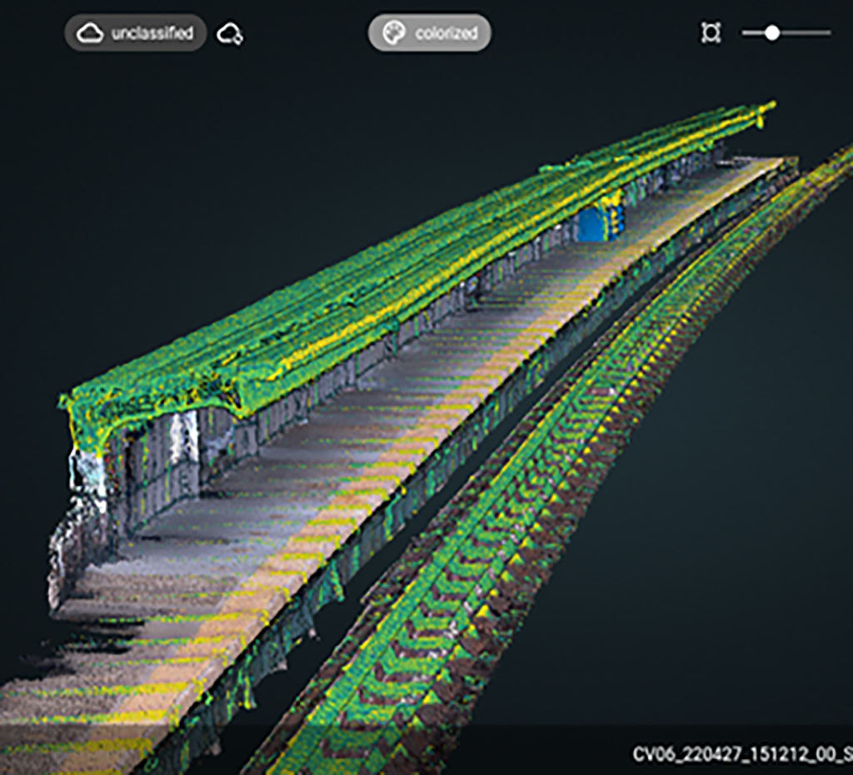
Task: Select the blue object on the station platform
Action: coord(593,223)
